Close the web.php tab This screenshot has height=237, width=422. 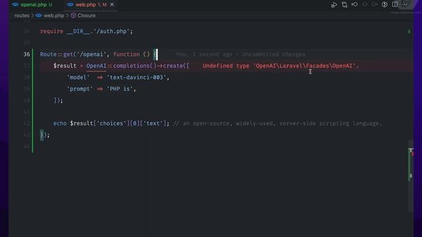point(112,5)
